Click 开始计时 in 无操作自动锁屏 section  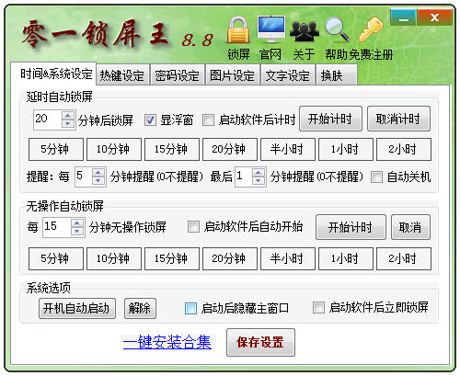[351, 227]
